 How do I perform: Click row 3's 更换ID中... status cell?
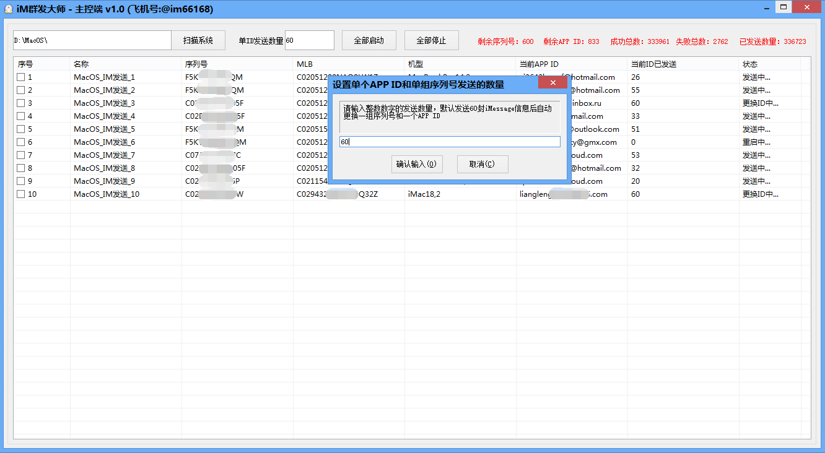coord(761,103)
